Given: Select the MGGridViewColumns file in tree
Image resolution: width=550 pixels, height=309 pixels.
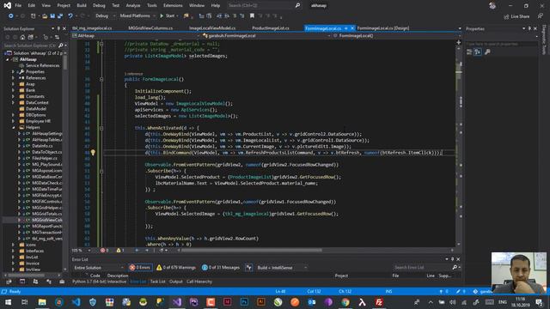Looking at the screenshot, I should pyautogui.click(x=46, y=220).
